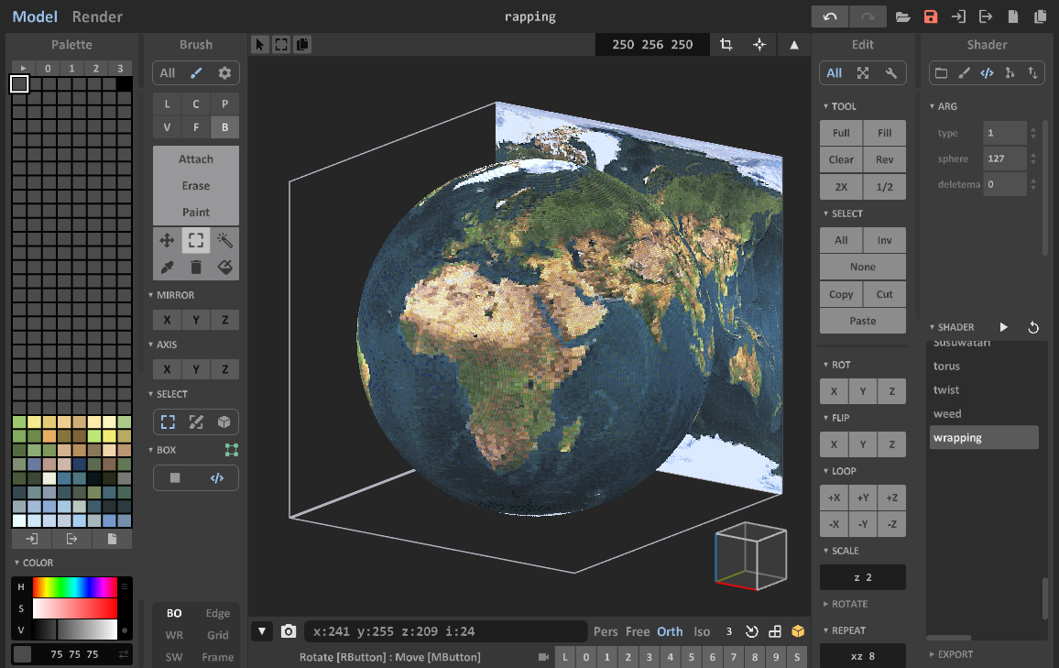Click the shader folder icon

pos(941,73)
